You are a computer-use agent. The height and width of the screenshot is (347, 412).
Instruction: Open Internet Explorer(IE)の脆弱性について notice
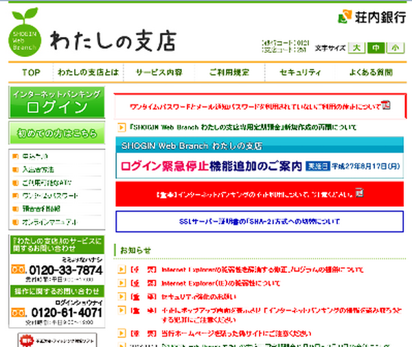point(220,283)
